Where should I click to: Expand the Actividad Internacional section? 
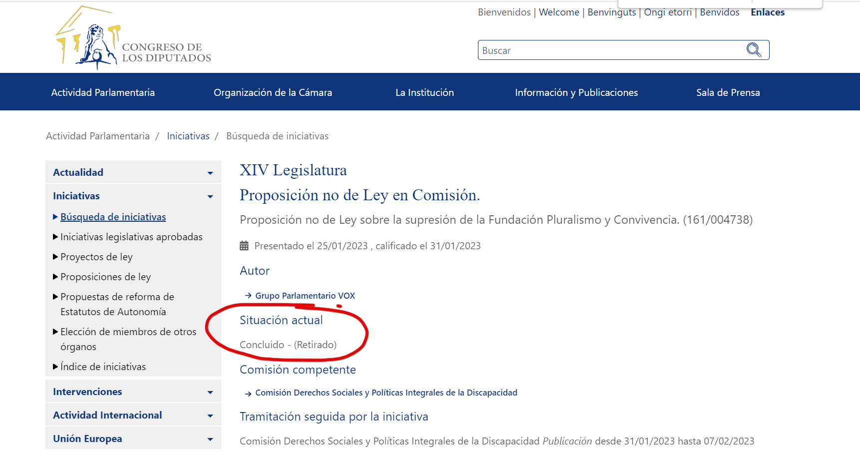(210, 416)
